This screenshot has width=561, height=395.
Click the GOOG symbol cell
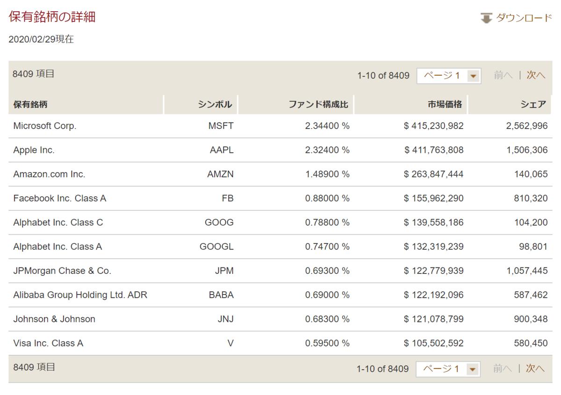coord(219,223)
